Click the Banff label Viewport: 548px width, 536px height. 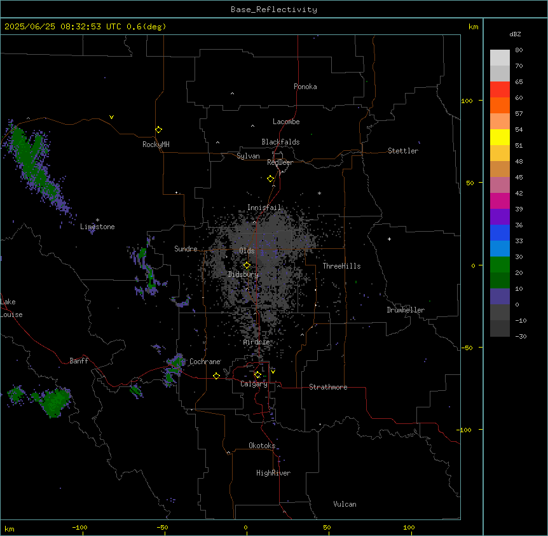coord(79,361)
